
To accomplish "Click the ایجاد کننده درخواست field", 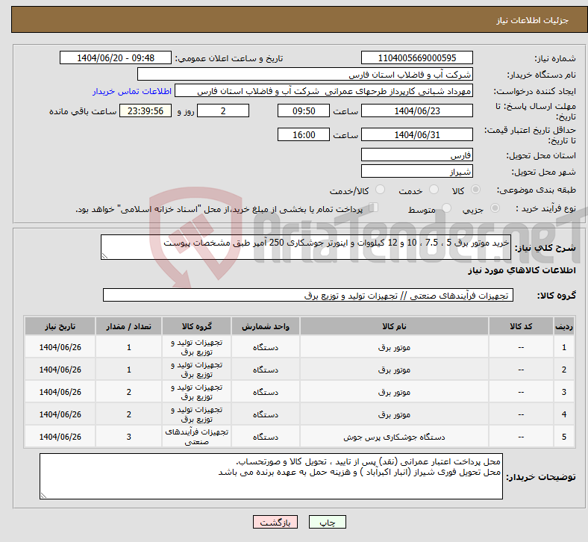I will coord(324,91).
